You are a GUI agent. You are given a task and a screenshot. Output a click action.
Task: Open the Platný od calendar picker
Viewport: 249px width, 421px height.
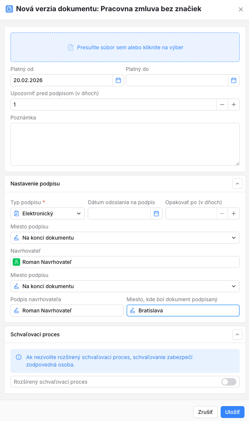click(x=118, y=80)
